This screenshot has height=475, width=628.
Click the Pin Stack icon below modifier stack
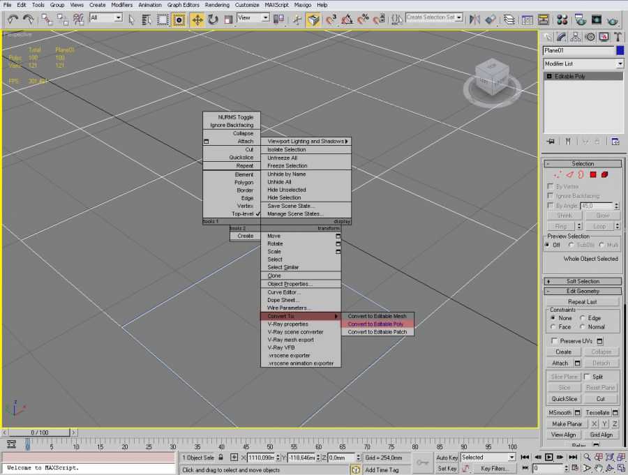tap(551, 142)
